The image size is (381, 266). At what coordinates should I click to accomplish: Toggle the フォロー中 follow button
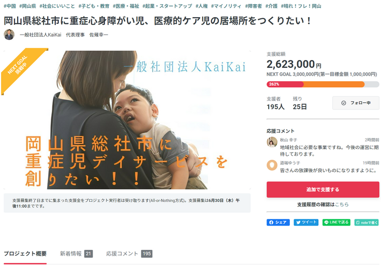click(x=356, y=103)
